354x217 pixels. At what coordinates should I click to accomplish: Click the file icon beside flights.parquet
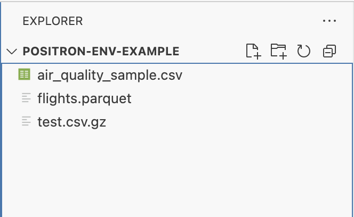click(25, 98)
